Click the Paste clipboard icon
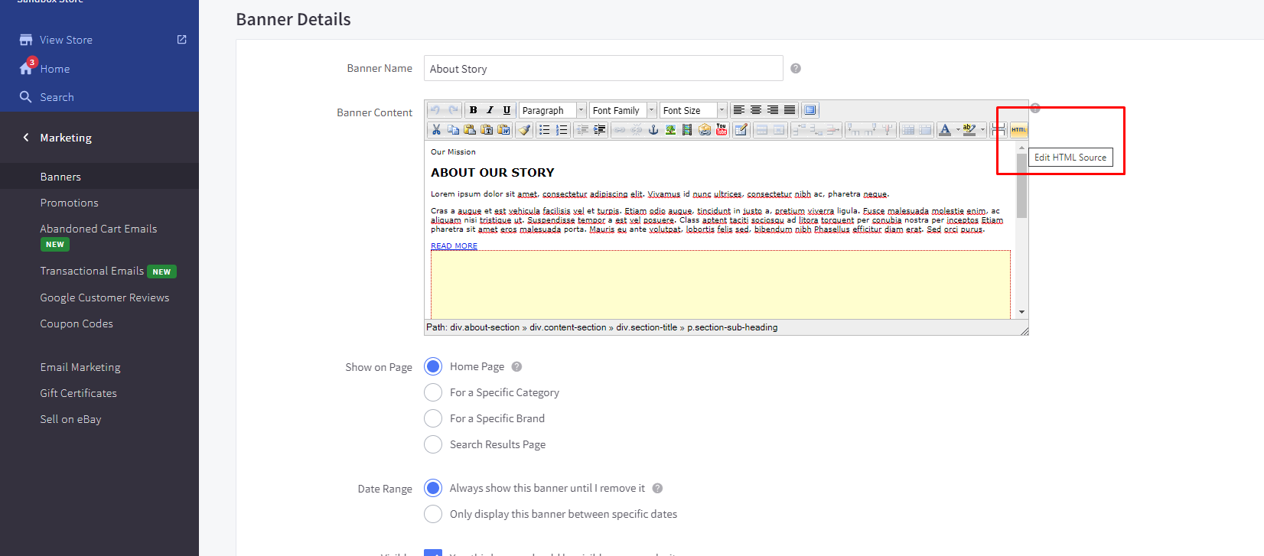1264x556 pixels. coord(470,130)
